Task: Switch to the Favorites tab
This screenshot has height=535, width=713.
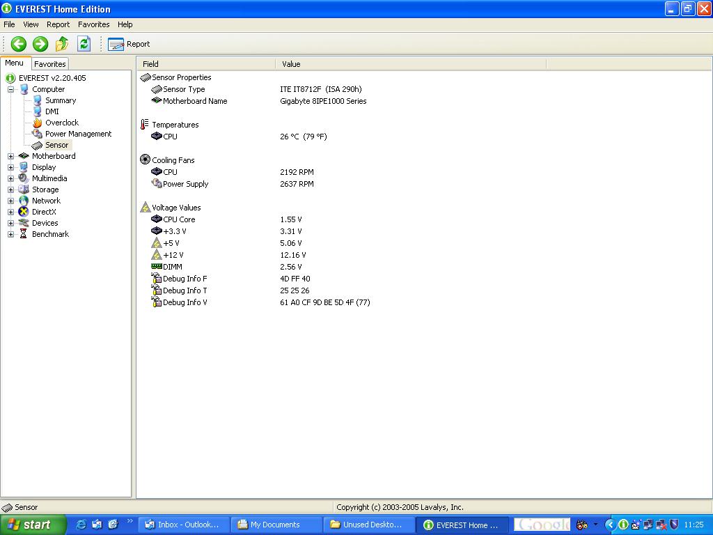Action: point(50,64)
